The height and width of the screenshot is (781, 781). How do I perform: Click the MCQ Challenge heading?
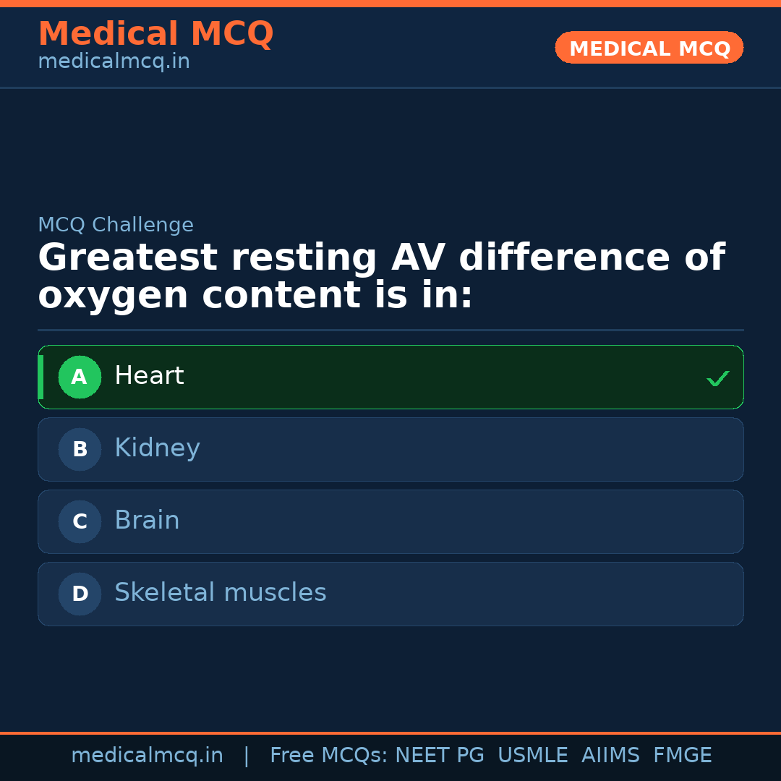116,225
